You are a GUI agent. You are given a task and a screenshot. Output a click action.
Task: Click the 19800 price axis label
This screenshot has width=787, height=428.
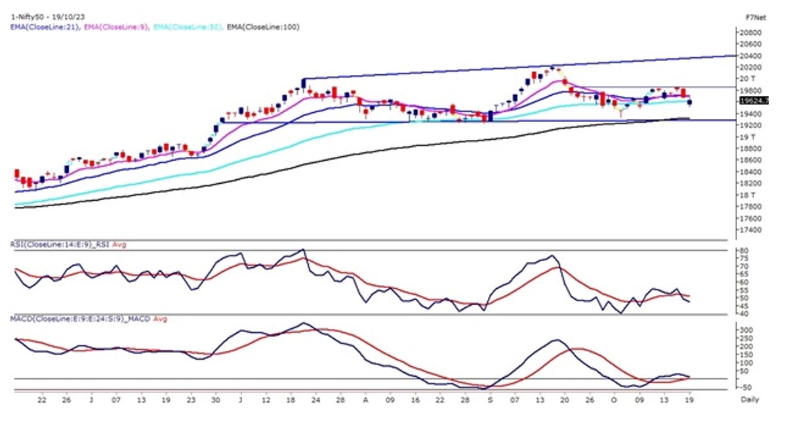pos(752,91)
